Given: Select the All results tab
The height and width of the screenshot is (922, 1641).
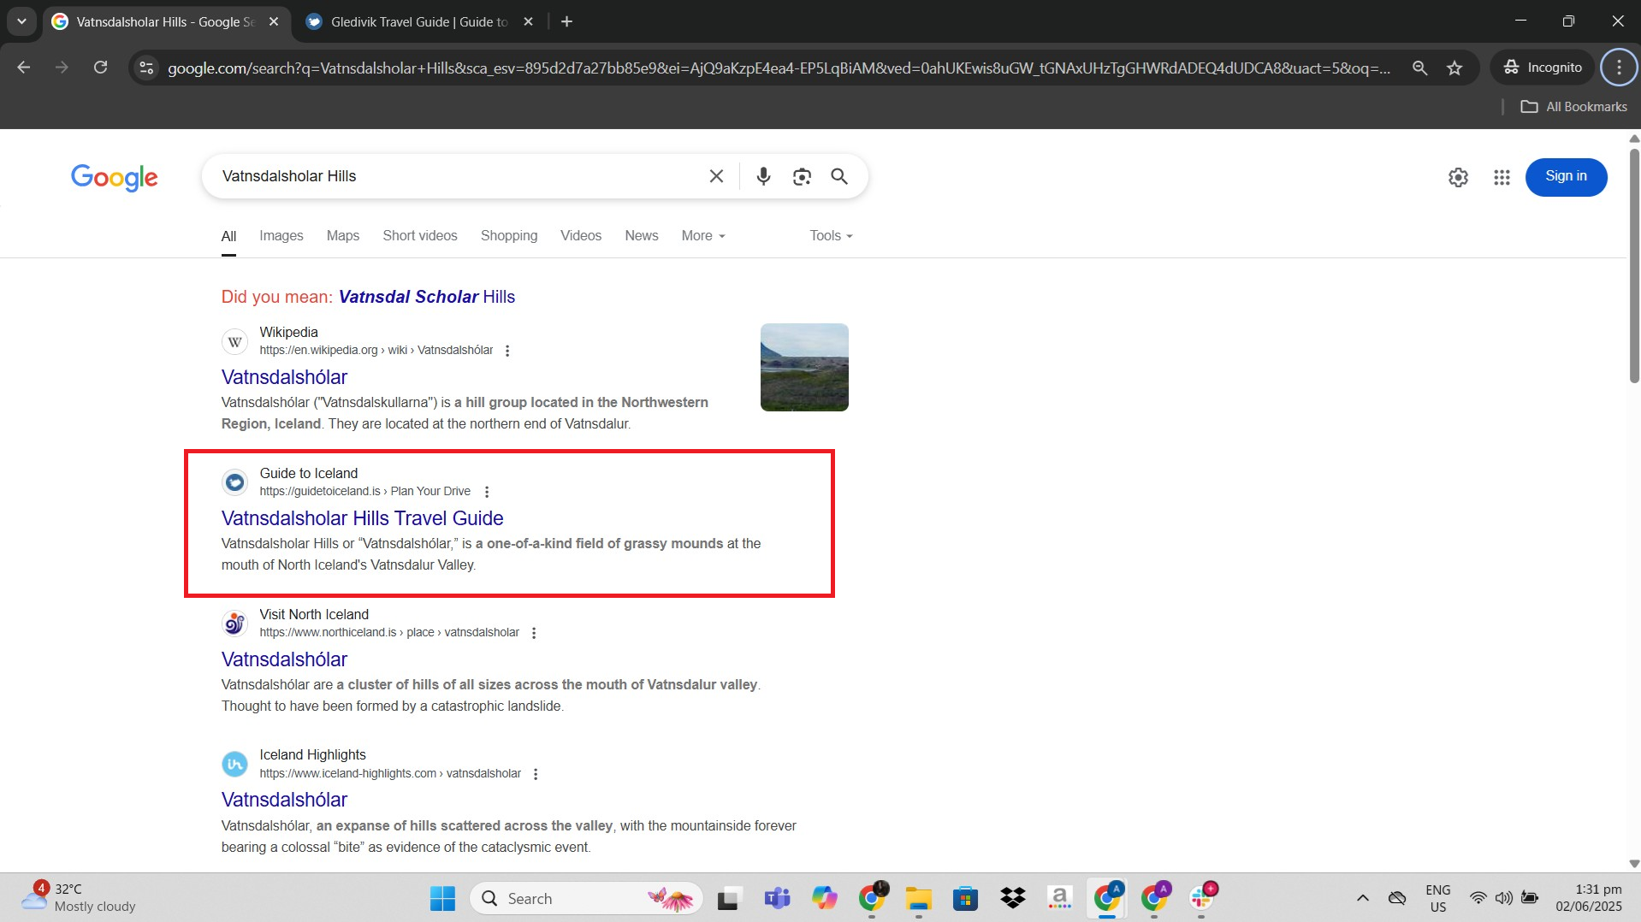Looking at the screenshot, I should coord(228,236).
